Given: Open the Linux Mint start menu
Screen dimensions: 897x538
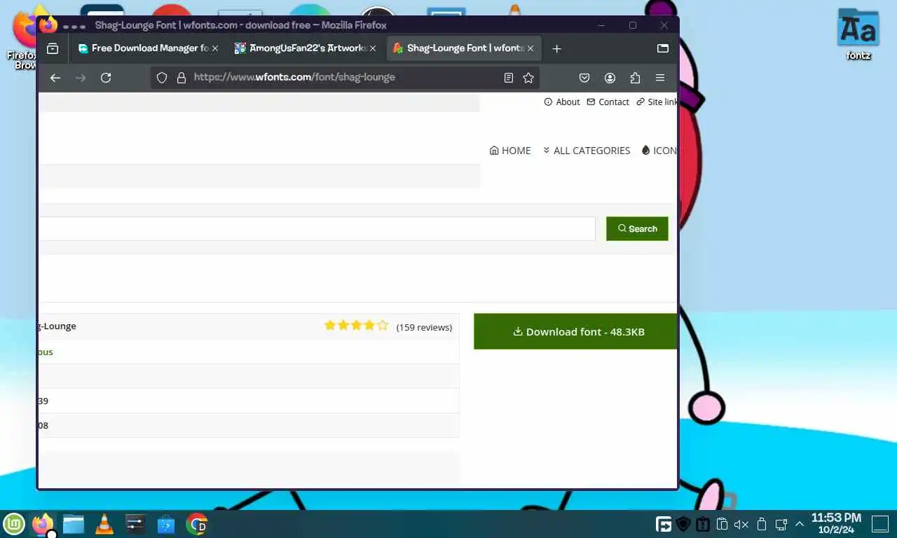Looking at the screenshot, I should (x=14, y=524).
